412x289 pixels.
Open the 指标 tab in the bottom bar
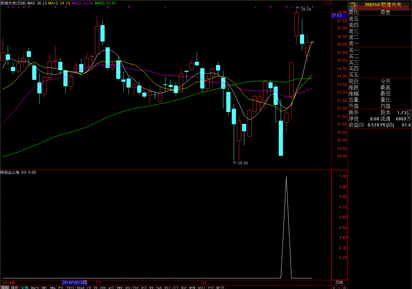pos(5,287)
